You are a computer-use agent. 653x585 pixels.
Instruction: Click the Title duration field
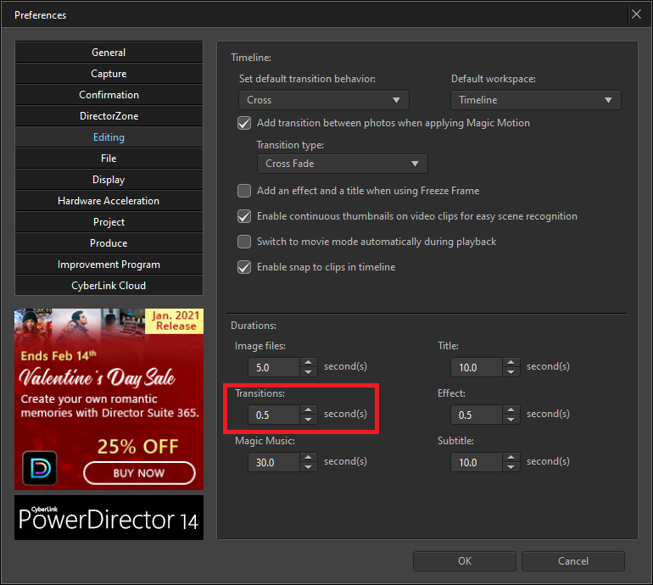[x=477, y=367]
